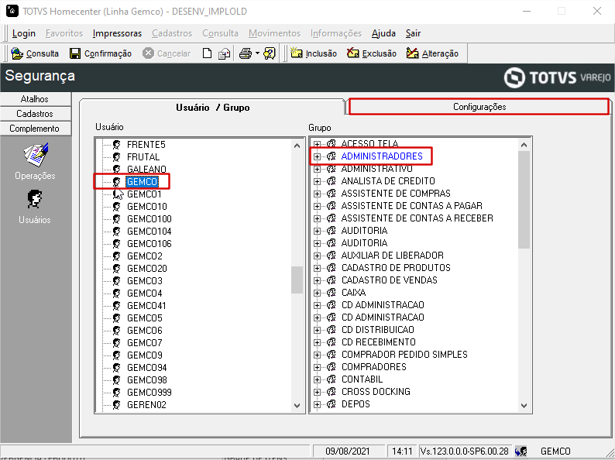This screenshot has height=460, width=615.
Task: Expand the CROSS DOCKING group node
Action: point(317,392)
